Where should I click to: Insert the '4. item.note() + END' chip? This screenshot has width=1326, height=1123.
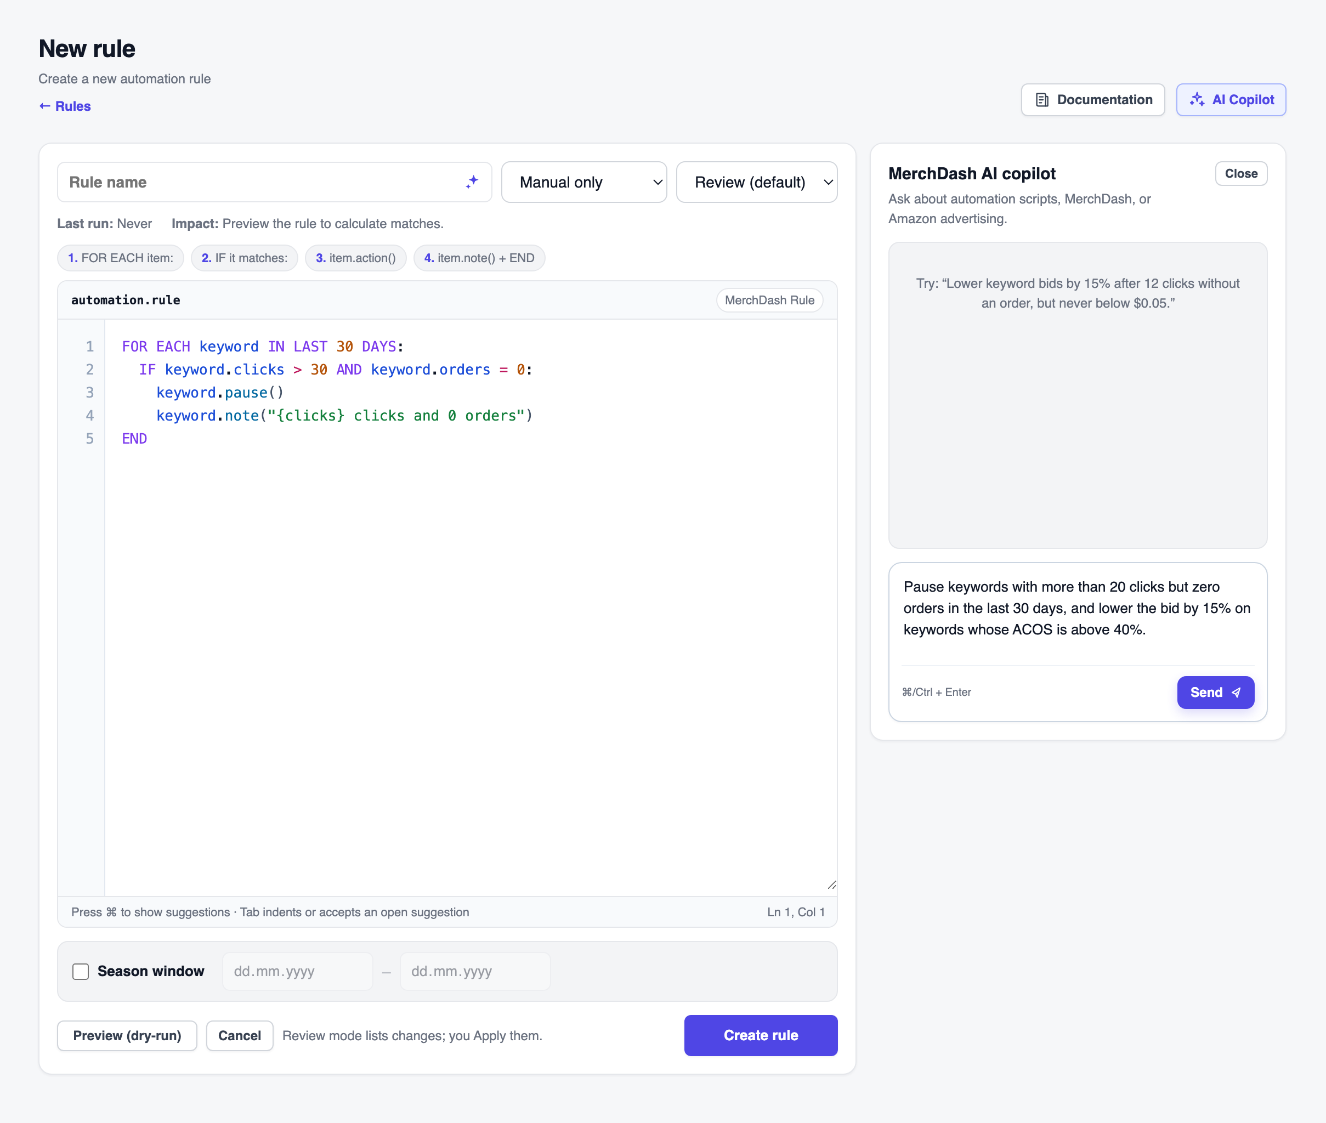(x=479, y=258)
